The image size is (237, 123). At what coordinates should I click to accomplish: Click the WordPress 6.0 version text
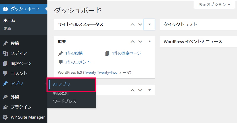[70, 73]
